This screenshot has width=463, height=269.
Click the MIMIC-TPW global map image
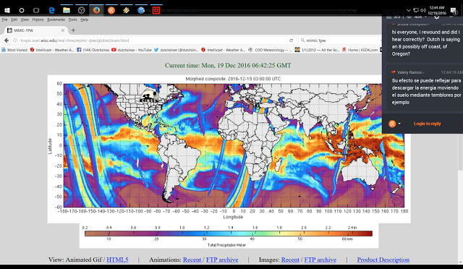point(229,149)
